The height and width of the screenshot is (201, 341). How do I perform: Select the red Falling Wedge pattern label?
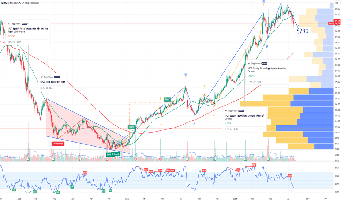click(58, 143)
